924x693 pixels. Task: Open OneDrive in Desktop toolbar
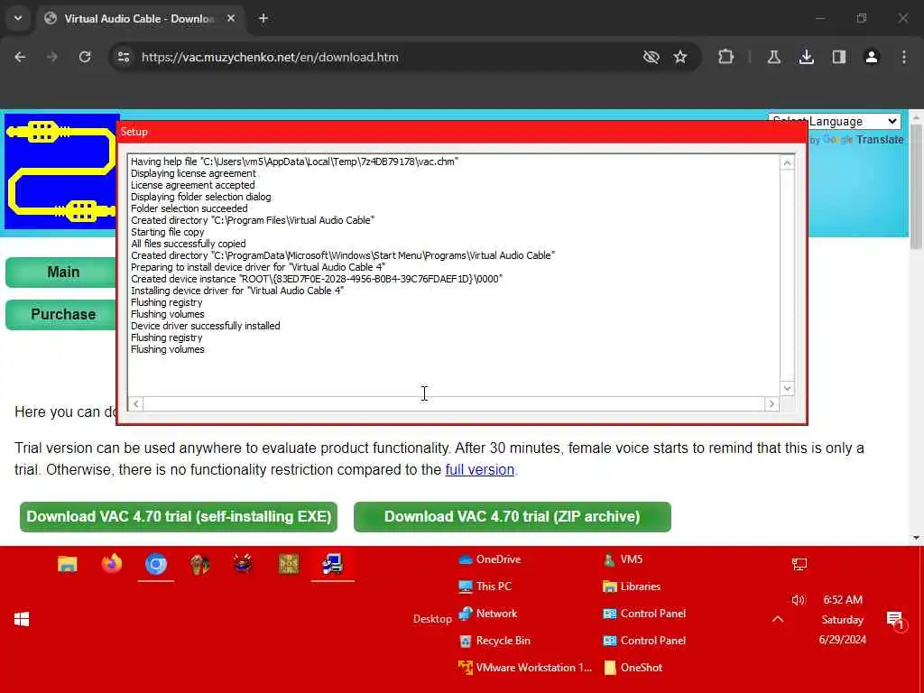point(490,559)
